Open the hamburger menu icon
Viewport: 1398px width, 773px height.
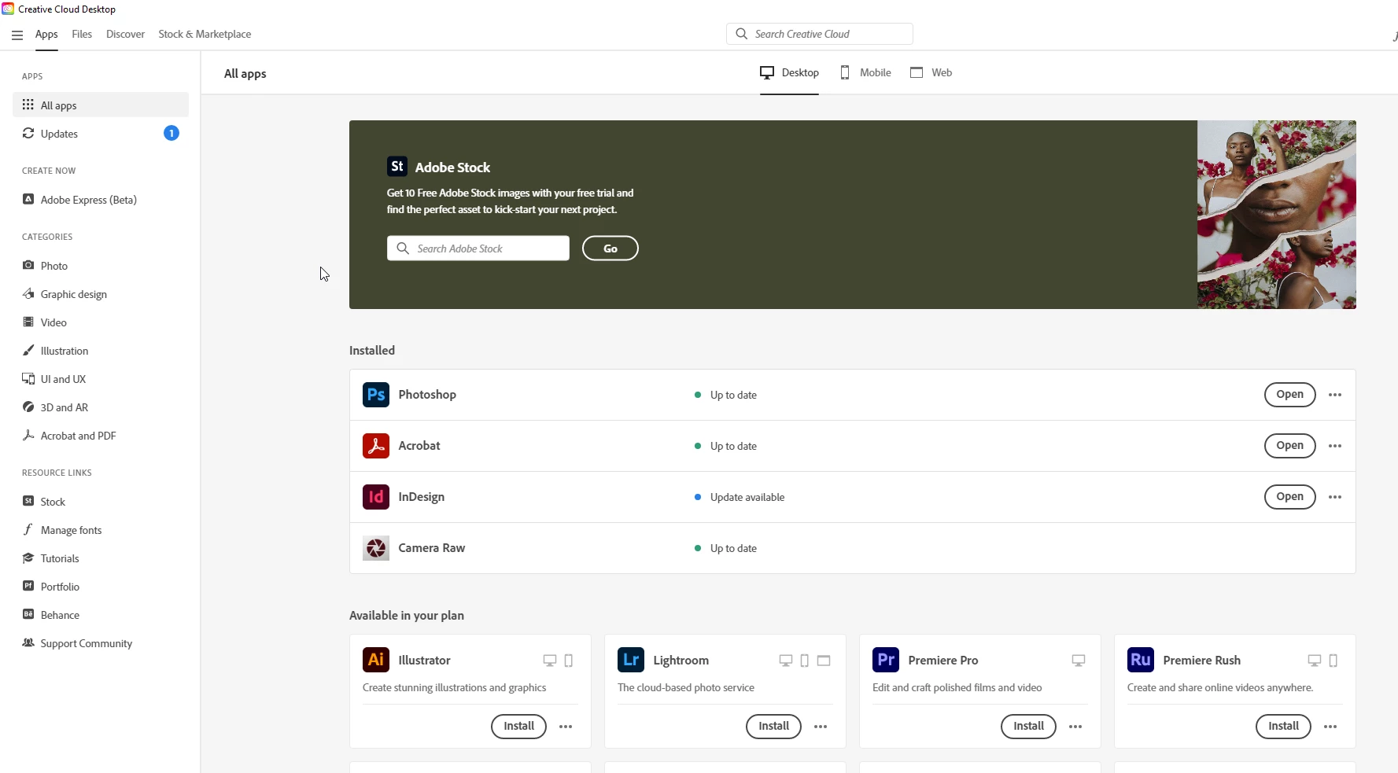coord(17,35)
